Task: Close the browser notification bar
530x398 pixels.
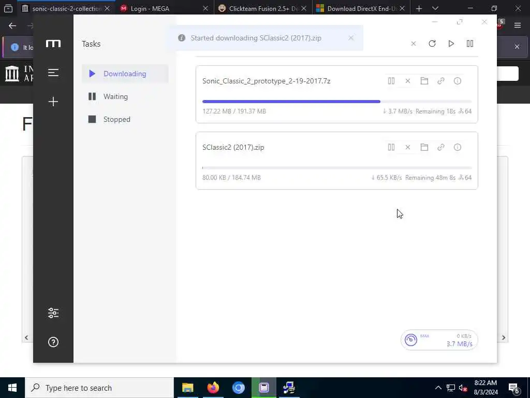Action: click(x=517, y=47)
